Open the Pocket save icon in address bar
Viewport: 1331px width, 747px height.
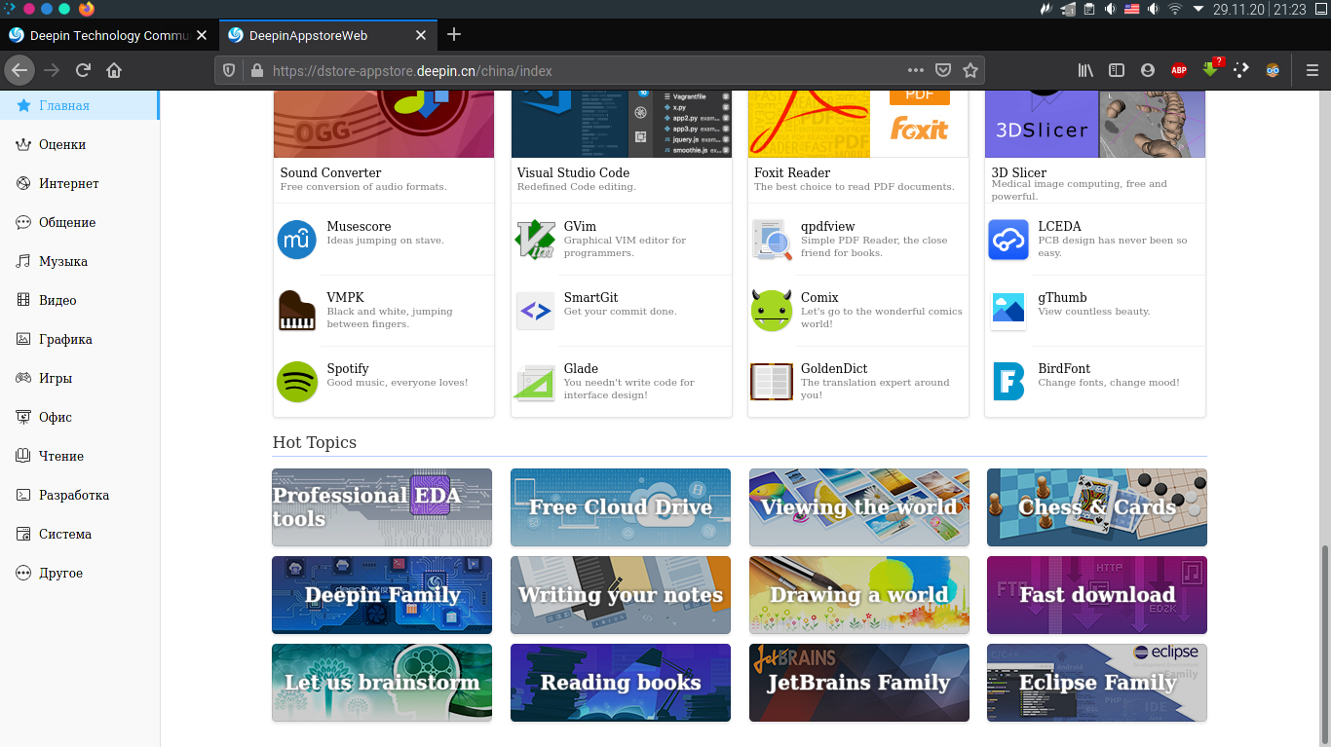pyautogui.click(x=943, y=70)
